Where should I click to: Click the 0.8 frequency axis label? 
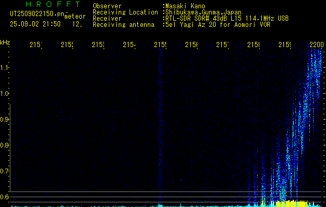(4, 145)
